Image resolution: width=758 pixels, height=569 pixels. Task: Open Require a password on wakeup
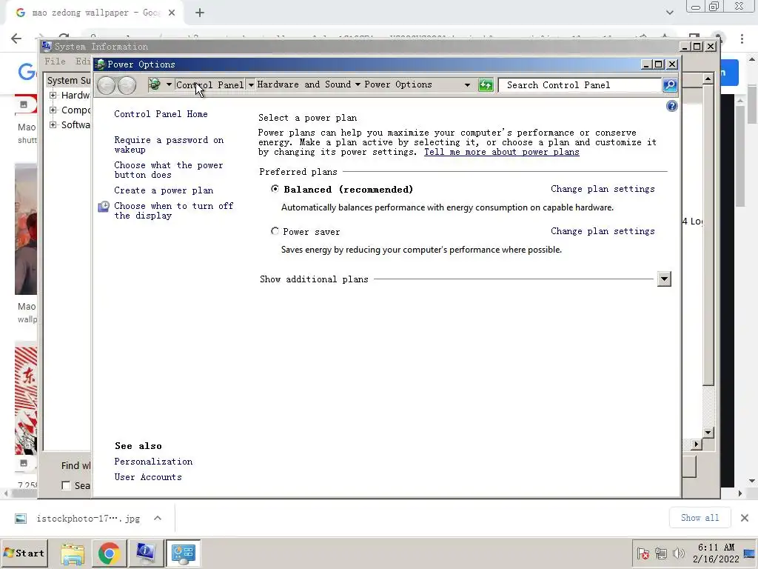tap(169, 144)
